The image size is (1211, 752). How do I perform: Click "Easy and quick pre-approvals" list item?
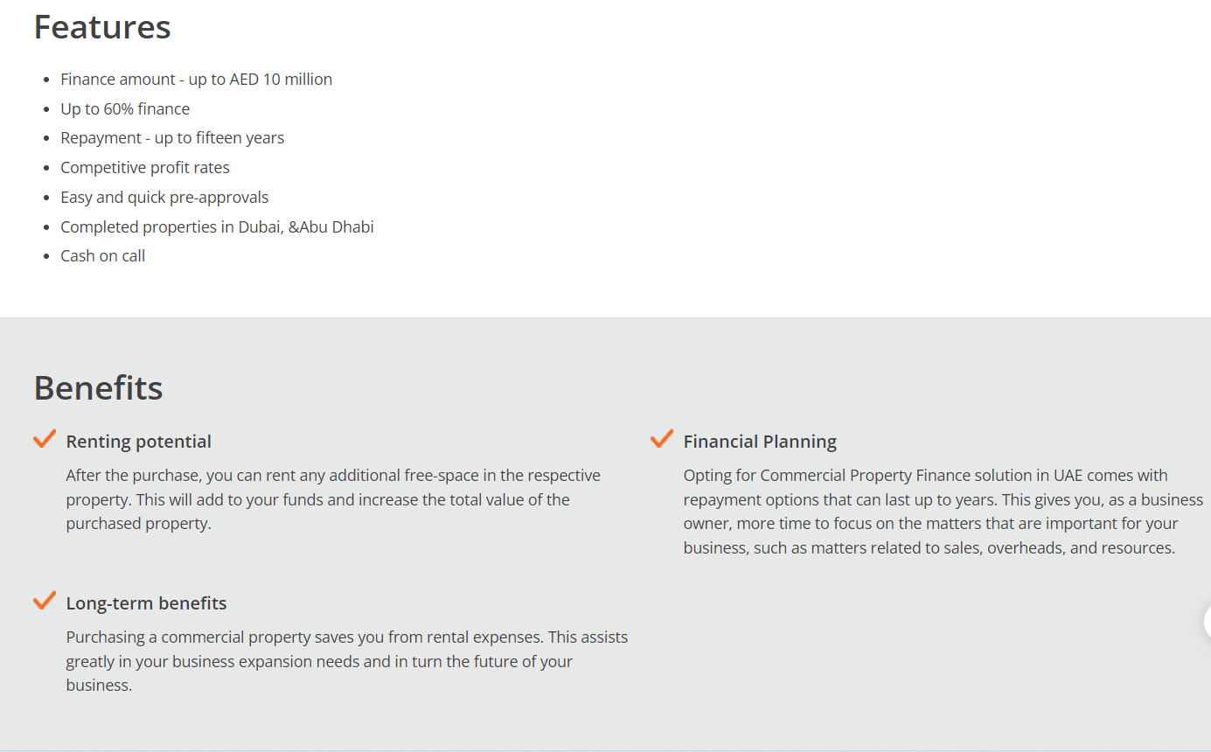164,198
